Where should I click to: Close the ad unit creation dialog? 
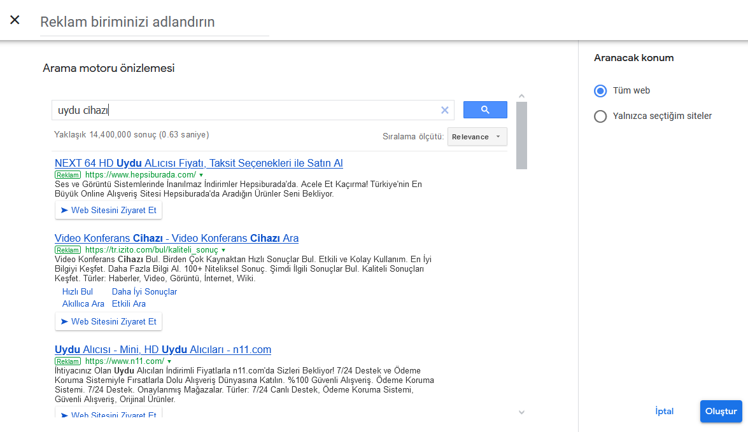pos(15,20)
